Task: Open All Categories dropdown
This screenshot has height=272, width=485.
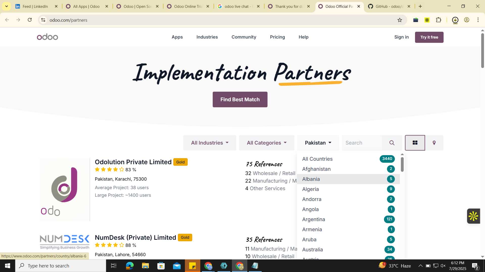Action: (x=267, y=143)
